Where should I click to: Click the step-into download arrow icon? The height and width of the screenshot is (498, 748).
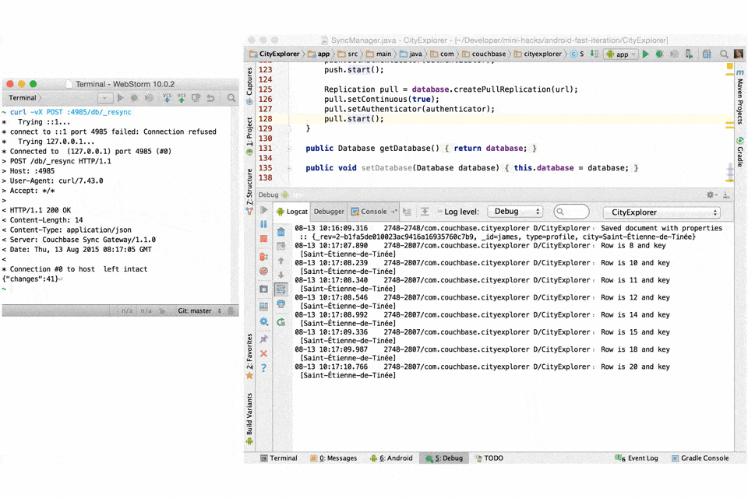425,212
